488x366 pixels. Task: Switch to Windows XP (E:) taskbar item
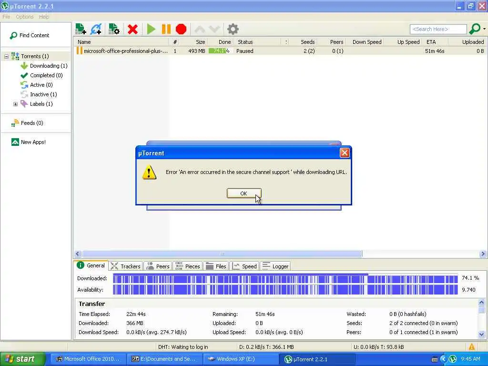pyautogui.click(x=240, y=359)
